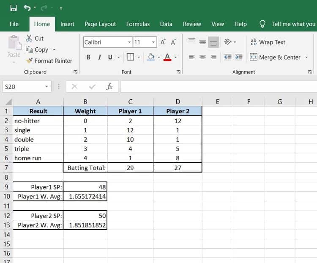Screen dimensions: 317x263
Task: Click the Player 2 header cell
Action: (178, 111)
